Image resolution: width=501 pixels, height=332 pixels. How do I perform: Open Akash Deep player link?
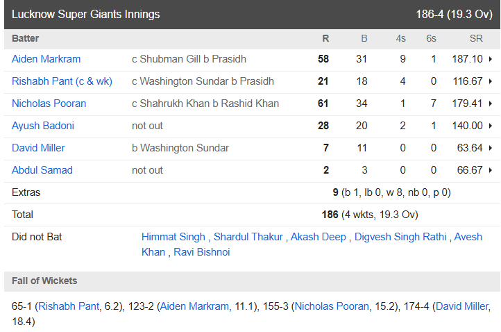(319, 237)
